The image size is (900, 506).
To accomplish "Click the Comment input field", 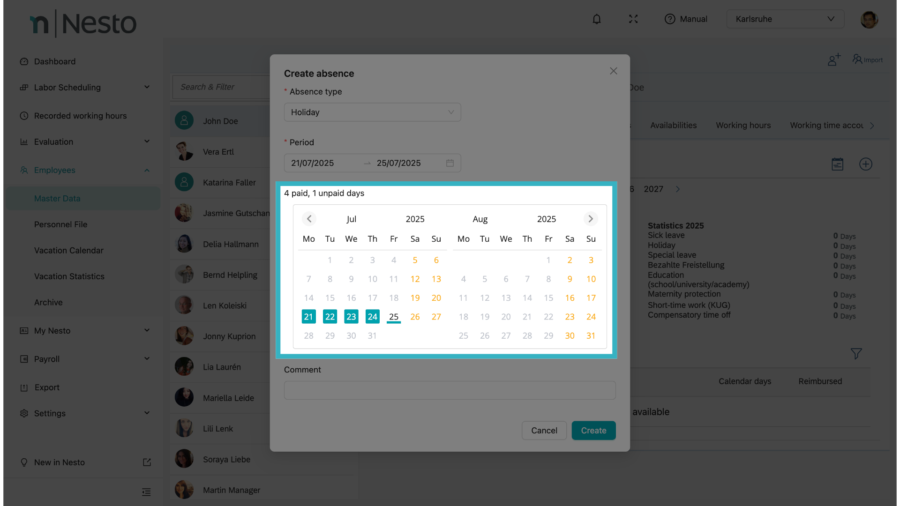I will point(450,390).
